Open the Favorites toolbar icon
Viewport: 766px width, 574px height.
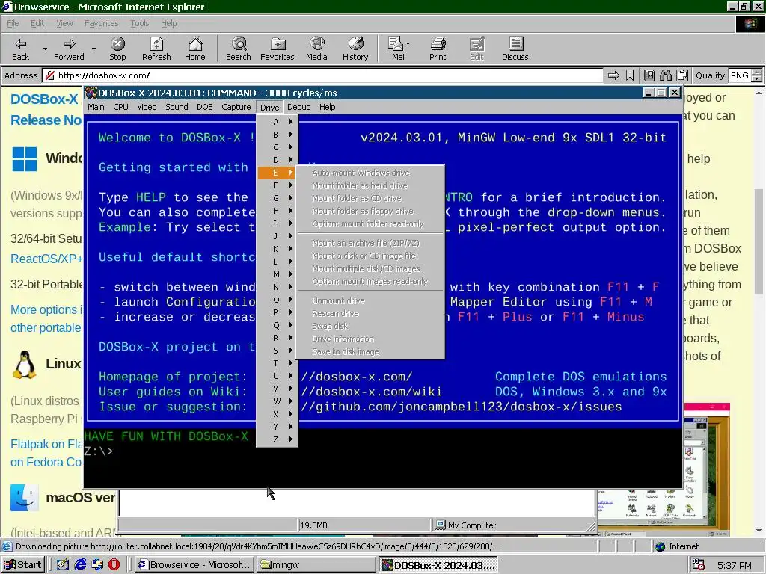277,49
